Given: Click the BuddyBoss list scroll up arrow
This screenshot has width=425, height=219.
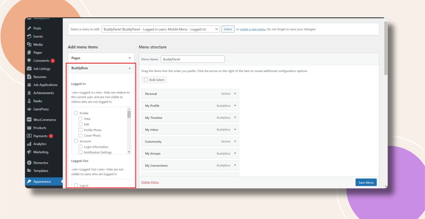Looking at the screenshot, I should click(x=129, y=109).
